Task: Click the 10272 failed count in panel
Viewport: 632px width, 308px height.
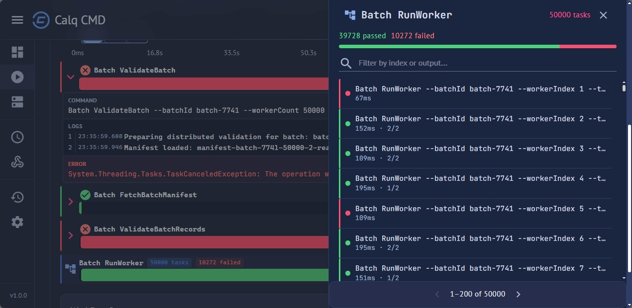Action: pos(413,36)
